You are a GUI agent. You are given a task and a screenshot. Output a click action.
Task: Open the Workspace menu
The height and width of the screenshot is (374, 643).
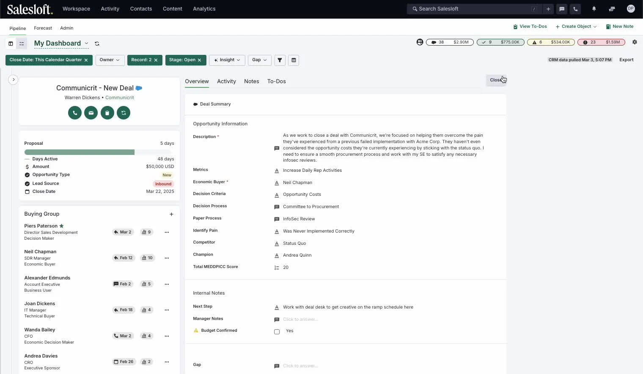coord(76,9)
